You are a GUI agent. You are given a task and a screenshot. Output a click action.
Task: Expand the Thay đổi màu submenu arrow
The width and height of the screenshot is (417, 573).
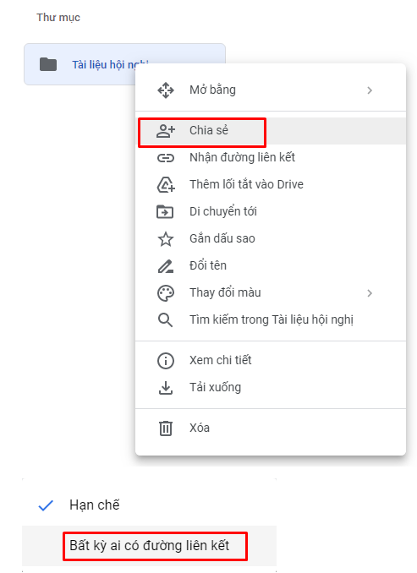coord(370,293)
